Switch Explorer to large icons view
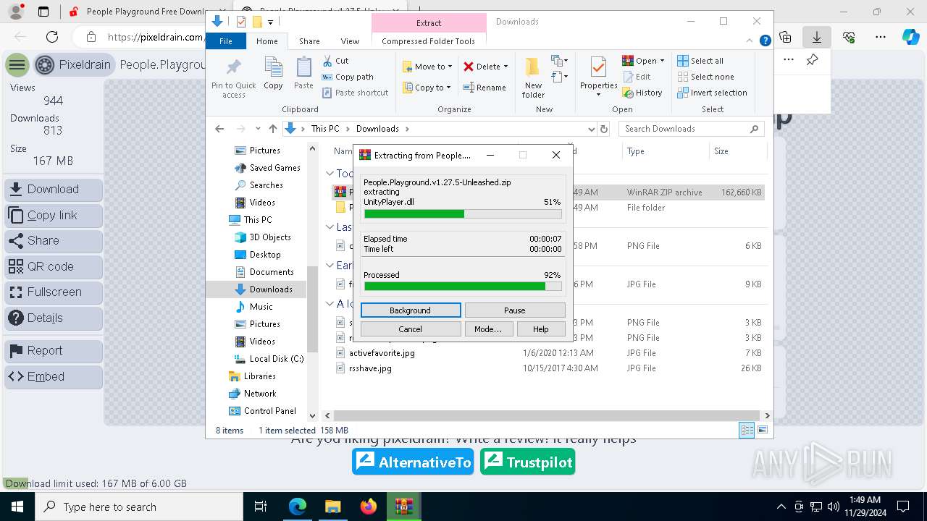 point(762,430)
